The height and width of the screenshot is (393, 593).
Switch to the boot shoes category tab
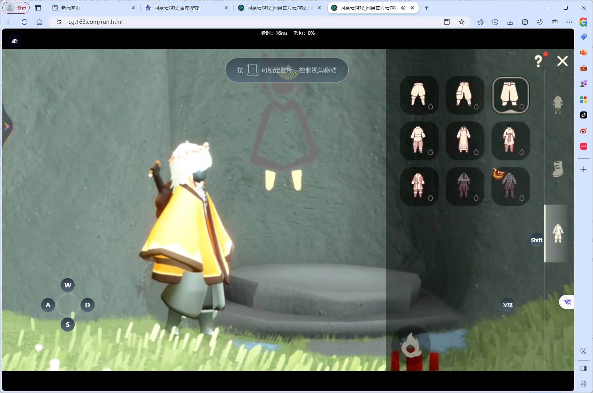(558, 169)
